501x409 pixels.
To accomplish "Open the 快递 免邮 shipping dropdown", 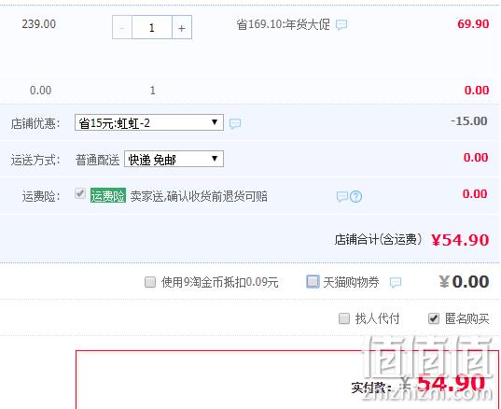I will click(174, 160).
